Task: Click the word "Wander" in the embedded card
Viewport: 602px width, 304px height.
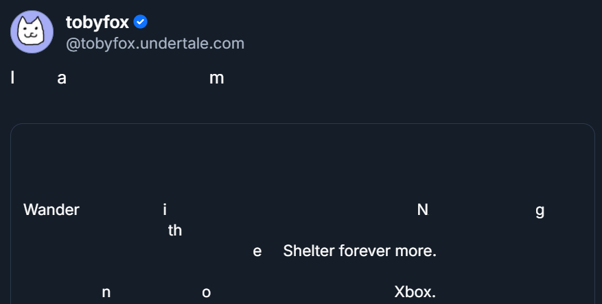Action: [x=51, y=210]
